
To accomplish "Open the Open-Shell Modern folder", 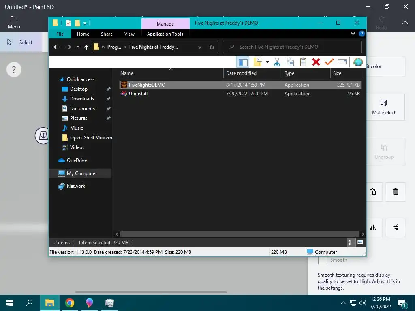I will coord(91,138).
